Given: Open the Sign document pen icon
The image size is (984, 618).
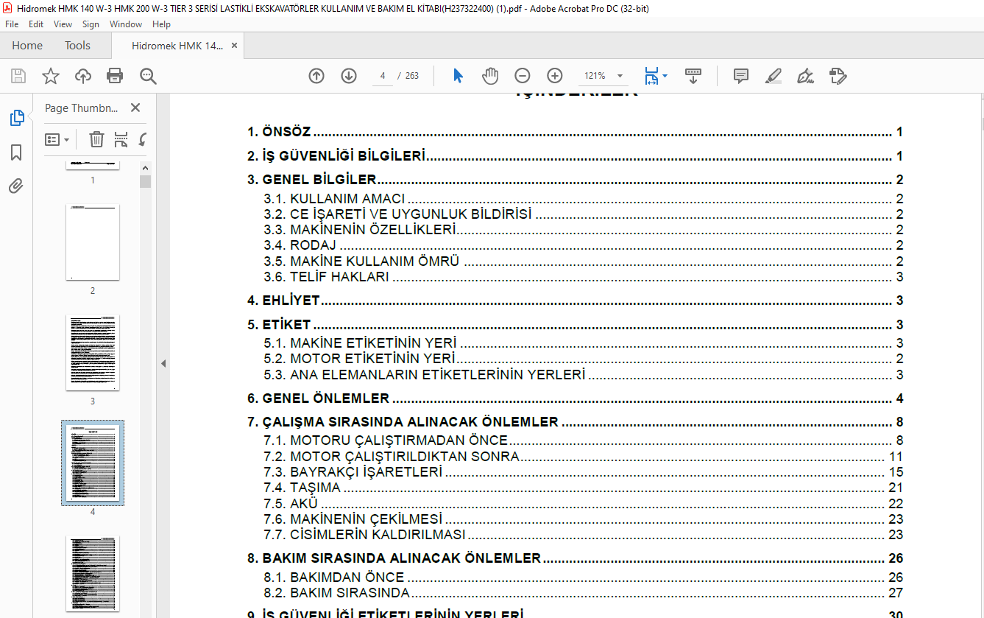Looking at the screenshot, I should 805,76.
